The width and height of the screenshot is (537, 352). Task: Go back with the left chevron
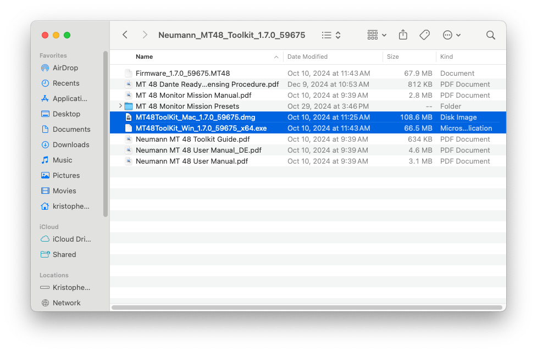[x=125, y=35]
